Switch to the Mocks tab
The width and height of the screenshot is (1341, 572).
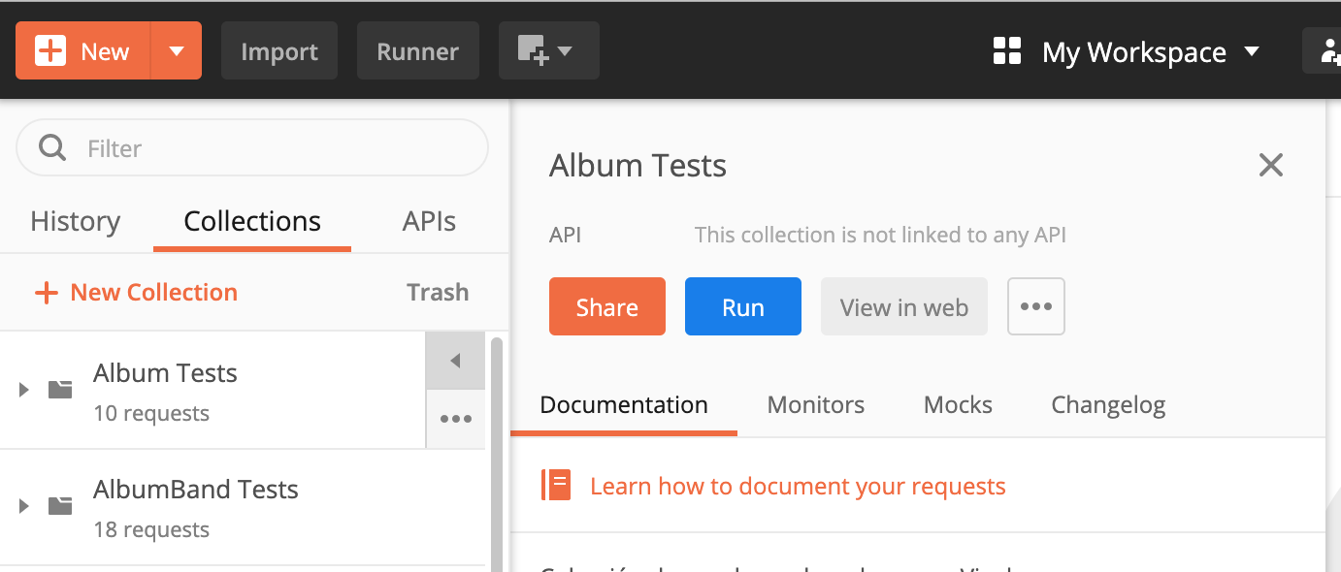pyautogui.click(x=958, y=405)
